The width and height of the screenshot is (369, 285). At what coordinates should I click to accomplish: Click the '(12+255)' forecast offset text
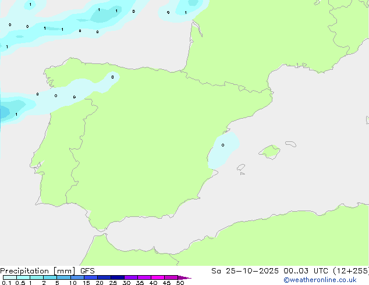pos(351,271)
